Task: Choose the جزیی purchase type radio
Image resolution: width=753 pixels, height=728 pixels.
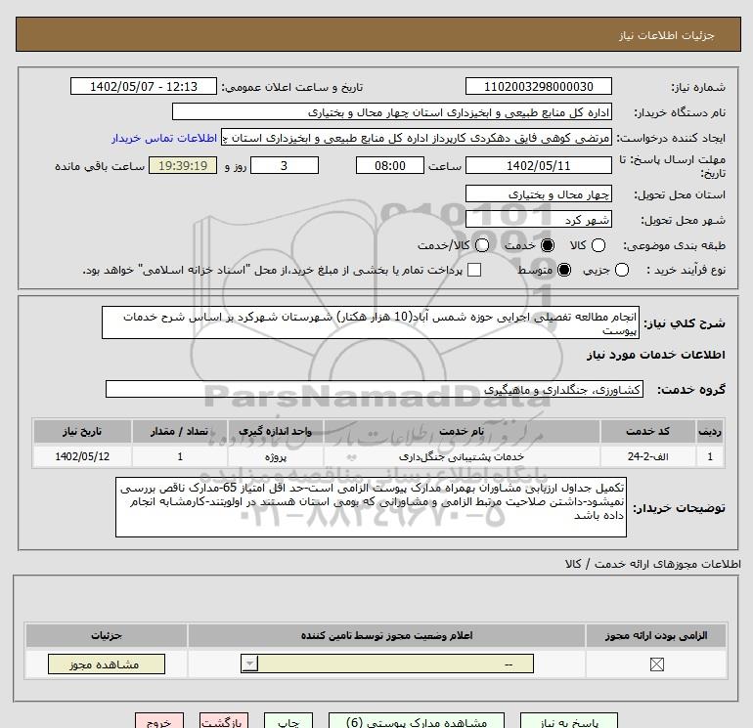Action: point(621,270)
